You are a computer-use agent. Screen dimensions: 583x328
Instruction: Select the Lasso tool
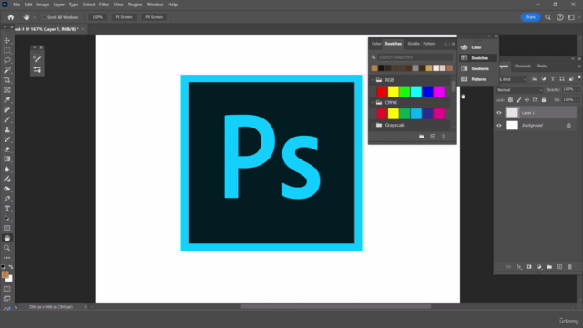(x=7, y=60)
